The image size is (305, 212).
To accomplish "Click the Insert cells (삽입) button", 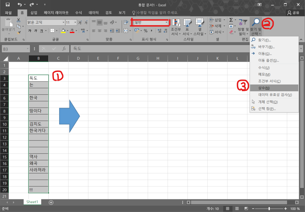I will (x=215, y=20).
